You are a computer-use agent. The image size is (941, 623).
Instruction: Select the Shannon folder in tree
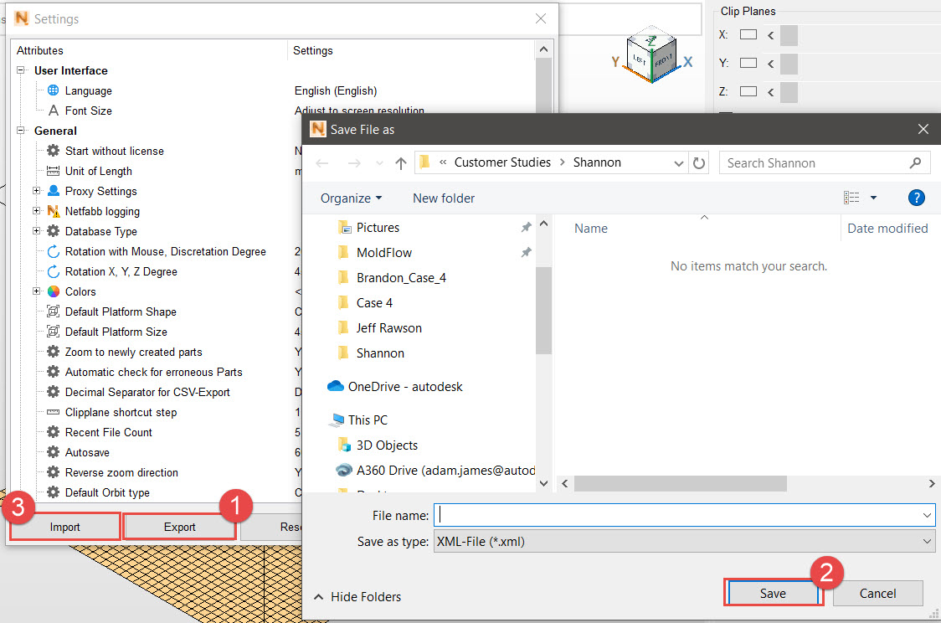[380, 353]
